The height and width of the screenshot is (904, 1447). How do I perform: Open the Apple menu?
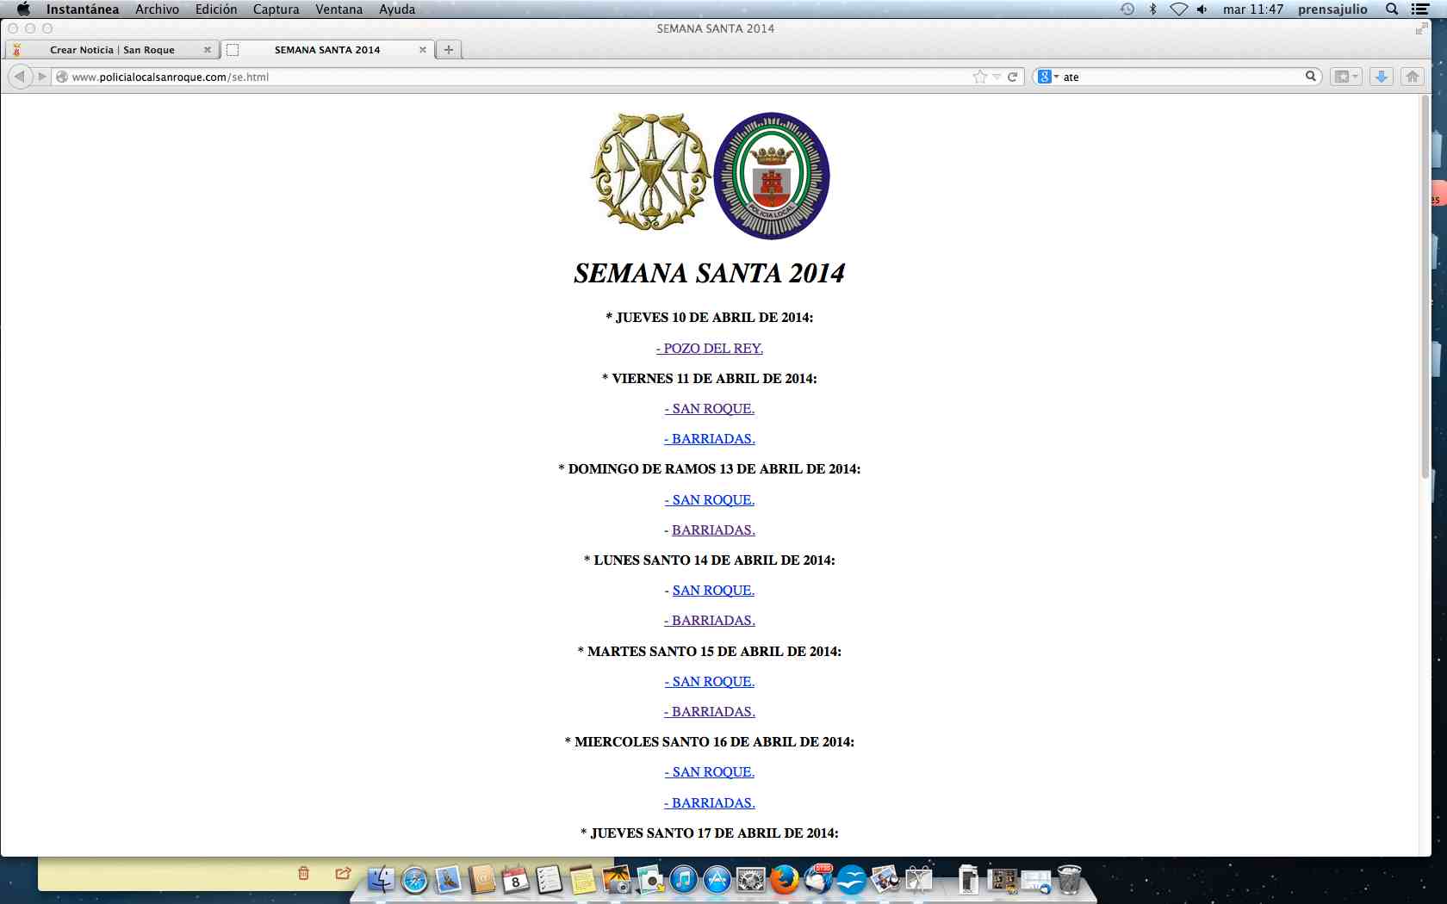(23, 9)
